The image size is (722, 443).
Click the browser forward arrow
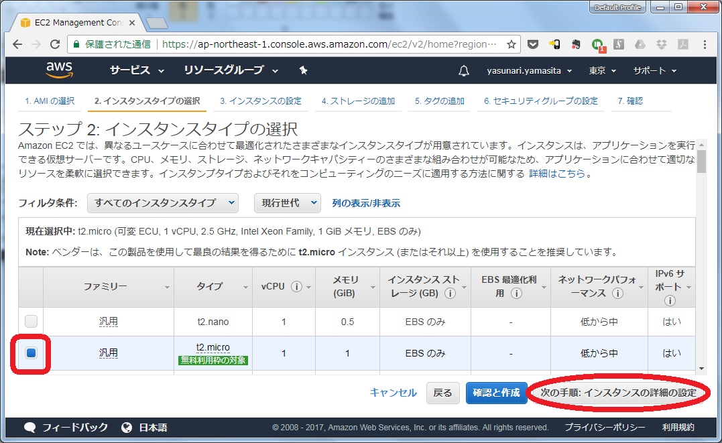36,44
